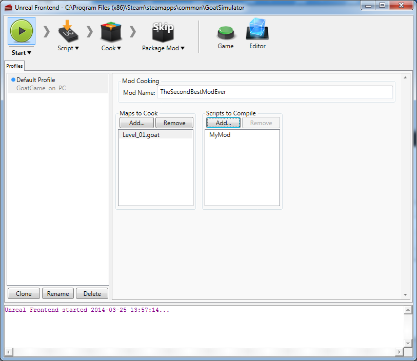Open the Editor blue cube icon

(257, 29)
